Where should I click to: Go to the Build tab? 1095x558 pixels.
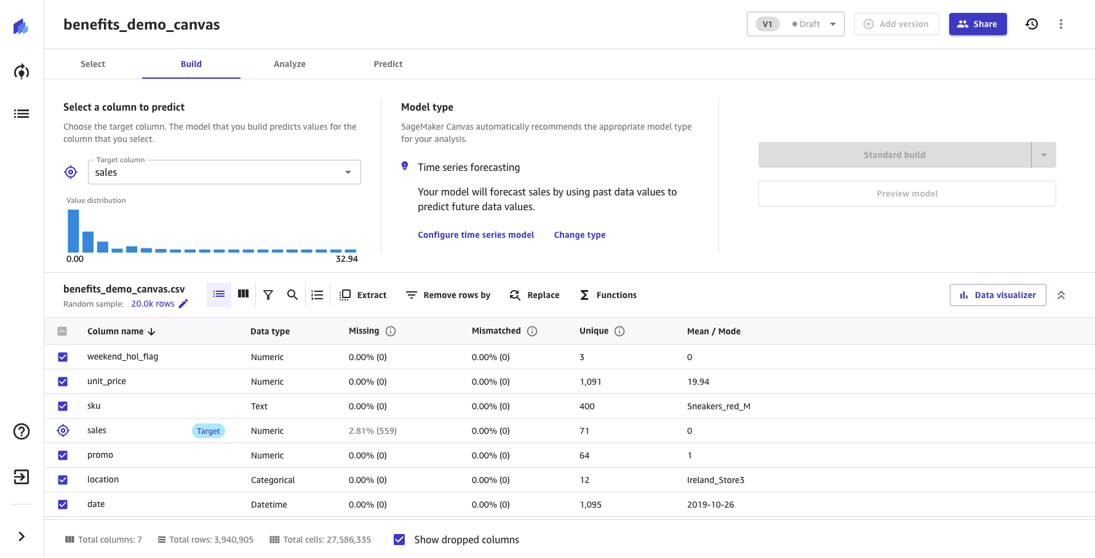(x=191, y=64)
